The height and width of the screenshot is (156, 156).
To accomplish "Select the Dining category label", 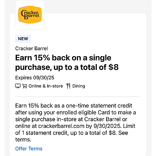I will pos(79,86).
